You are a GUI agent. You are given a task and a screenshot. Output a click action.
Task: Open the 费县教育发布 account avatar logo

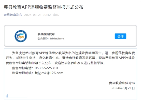pyautogui.click(x=21, y=36)
